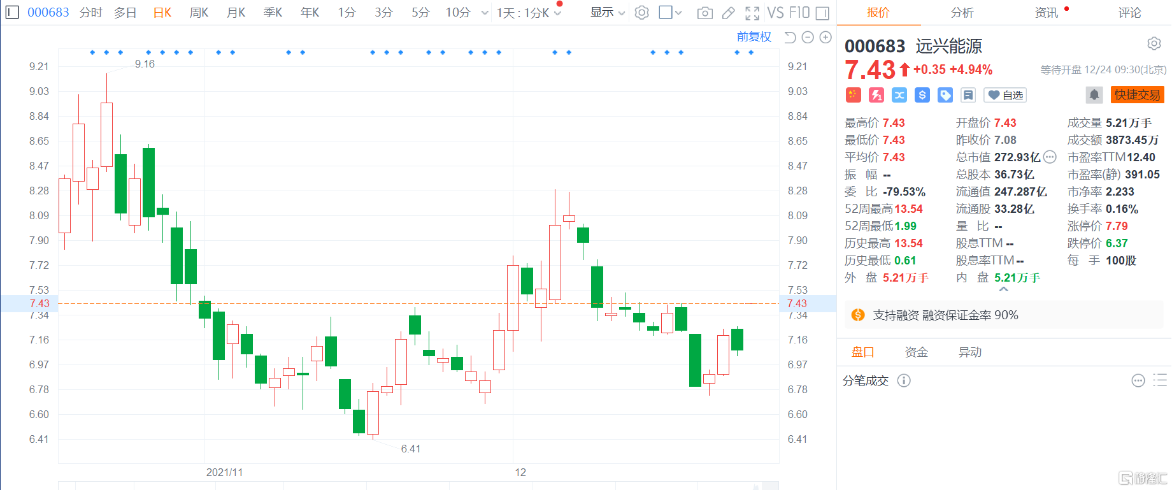
Task: Select the 10分 ten-minute chart
Action: (458, 13)
